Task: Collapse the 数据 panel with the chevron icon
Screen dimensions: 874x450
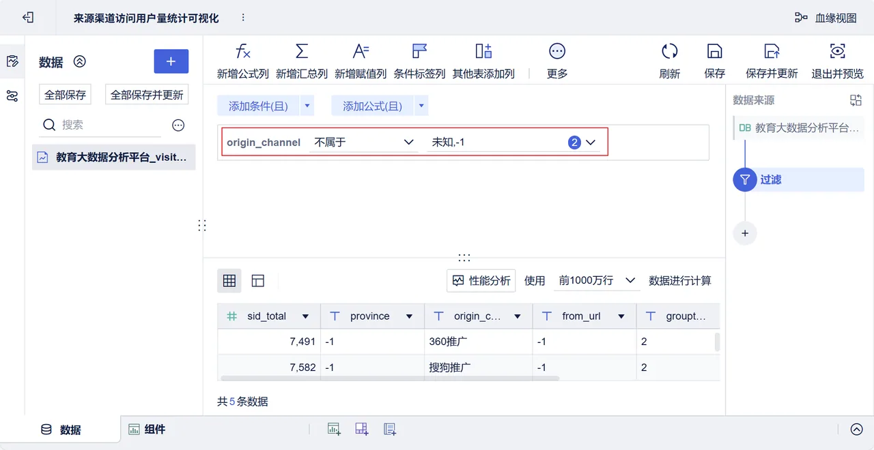Action: coord(80,61)
